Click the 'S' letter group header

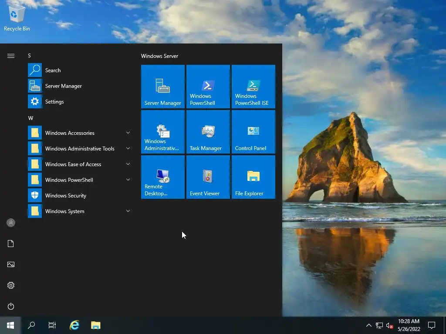tap(29, 56)
